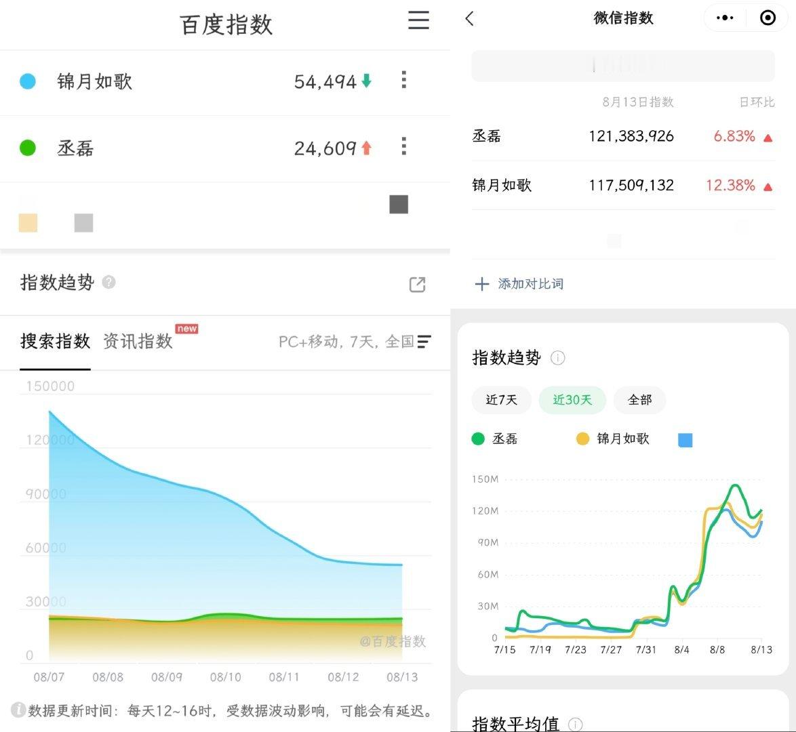Click the 锦月如歌 row in WeChat Index list
The width and height of the screenshot is (796, 732).
[x=623, y=185]
